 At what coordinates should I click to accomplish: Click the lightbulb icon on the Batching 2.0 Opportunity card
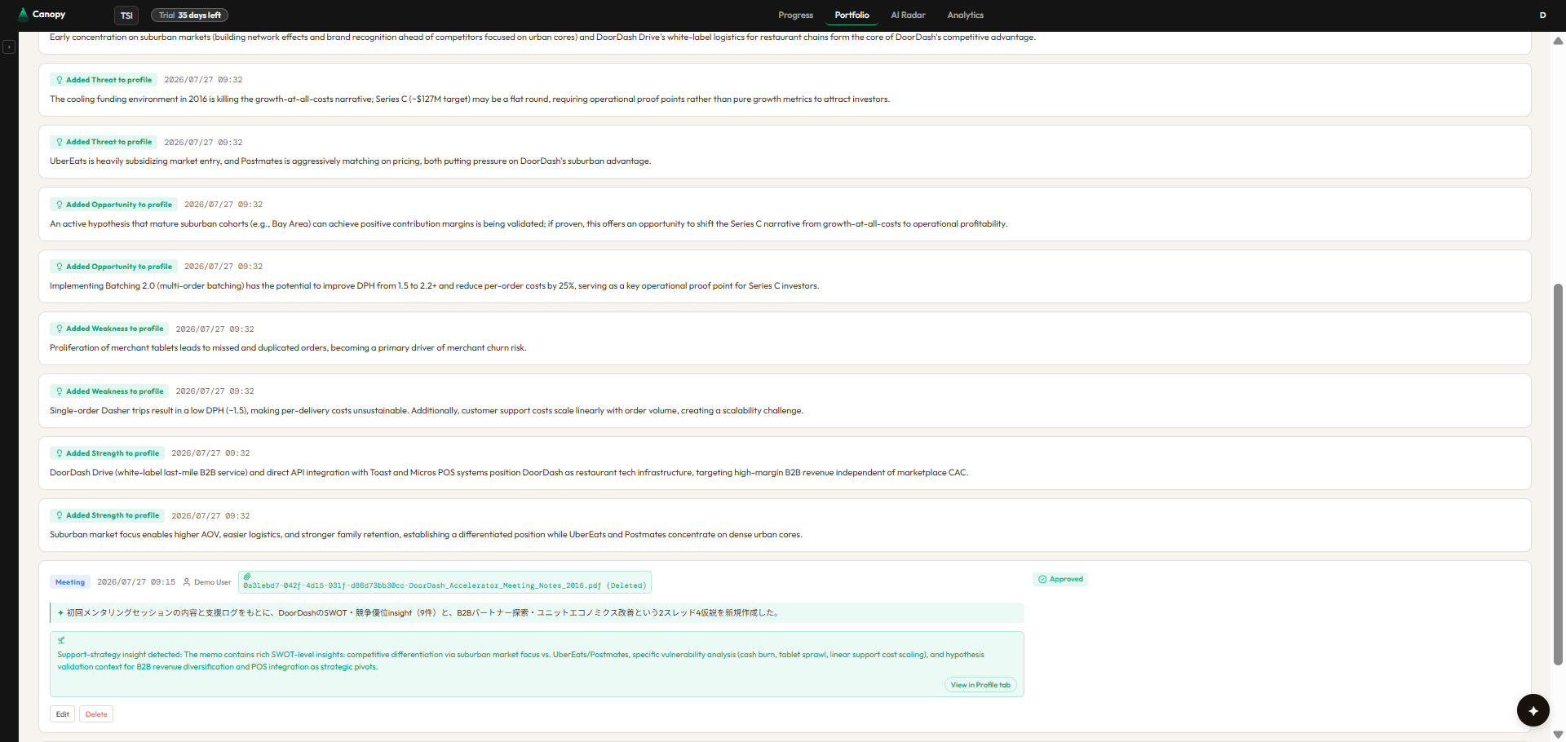[x=60, y=267]
